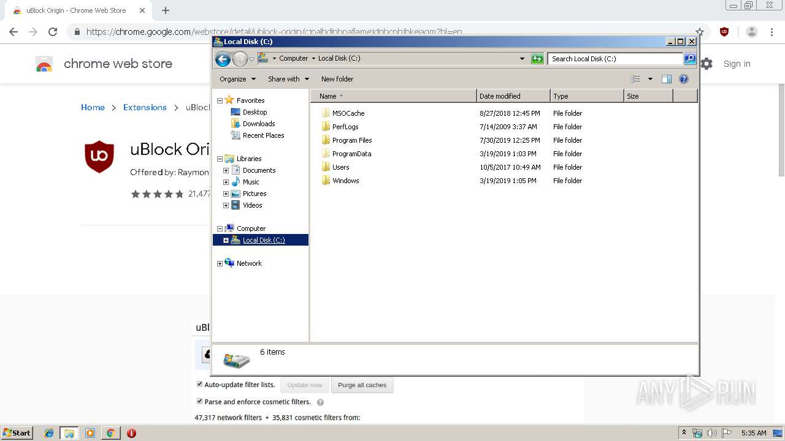Select the Windows folder
The height and width of the screenshot is (441, 785).
point(345,181)
